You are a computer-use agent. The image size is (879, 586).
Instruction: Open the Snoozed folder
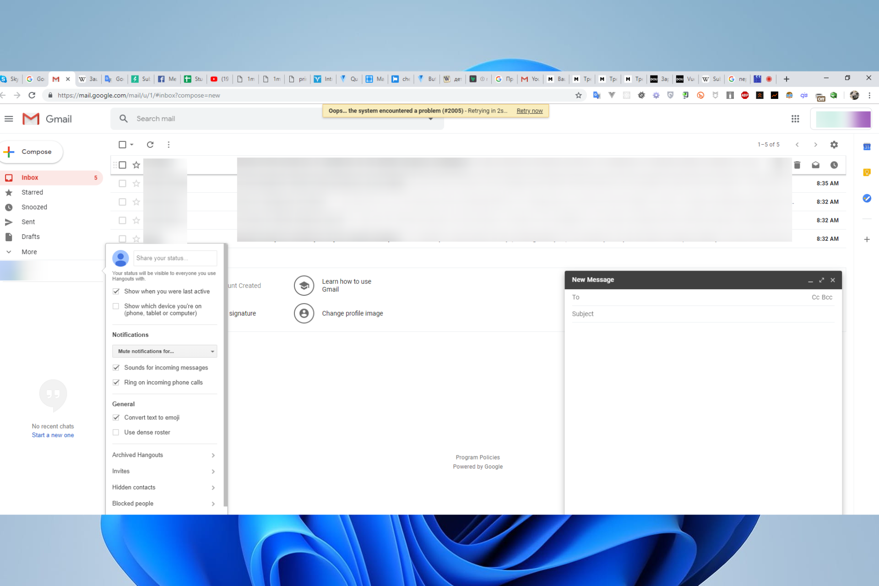51,207
